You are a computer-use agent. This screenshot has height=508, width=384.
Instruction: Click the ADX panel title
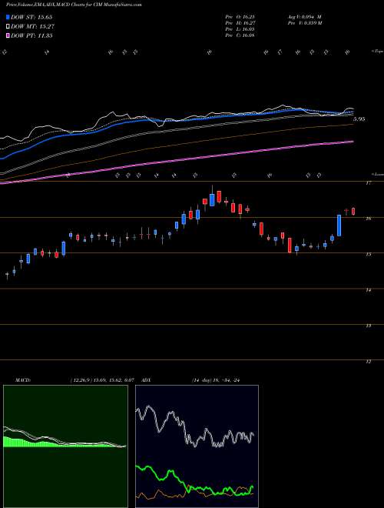pyautogui.click(x=147, y=379)
